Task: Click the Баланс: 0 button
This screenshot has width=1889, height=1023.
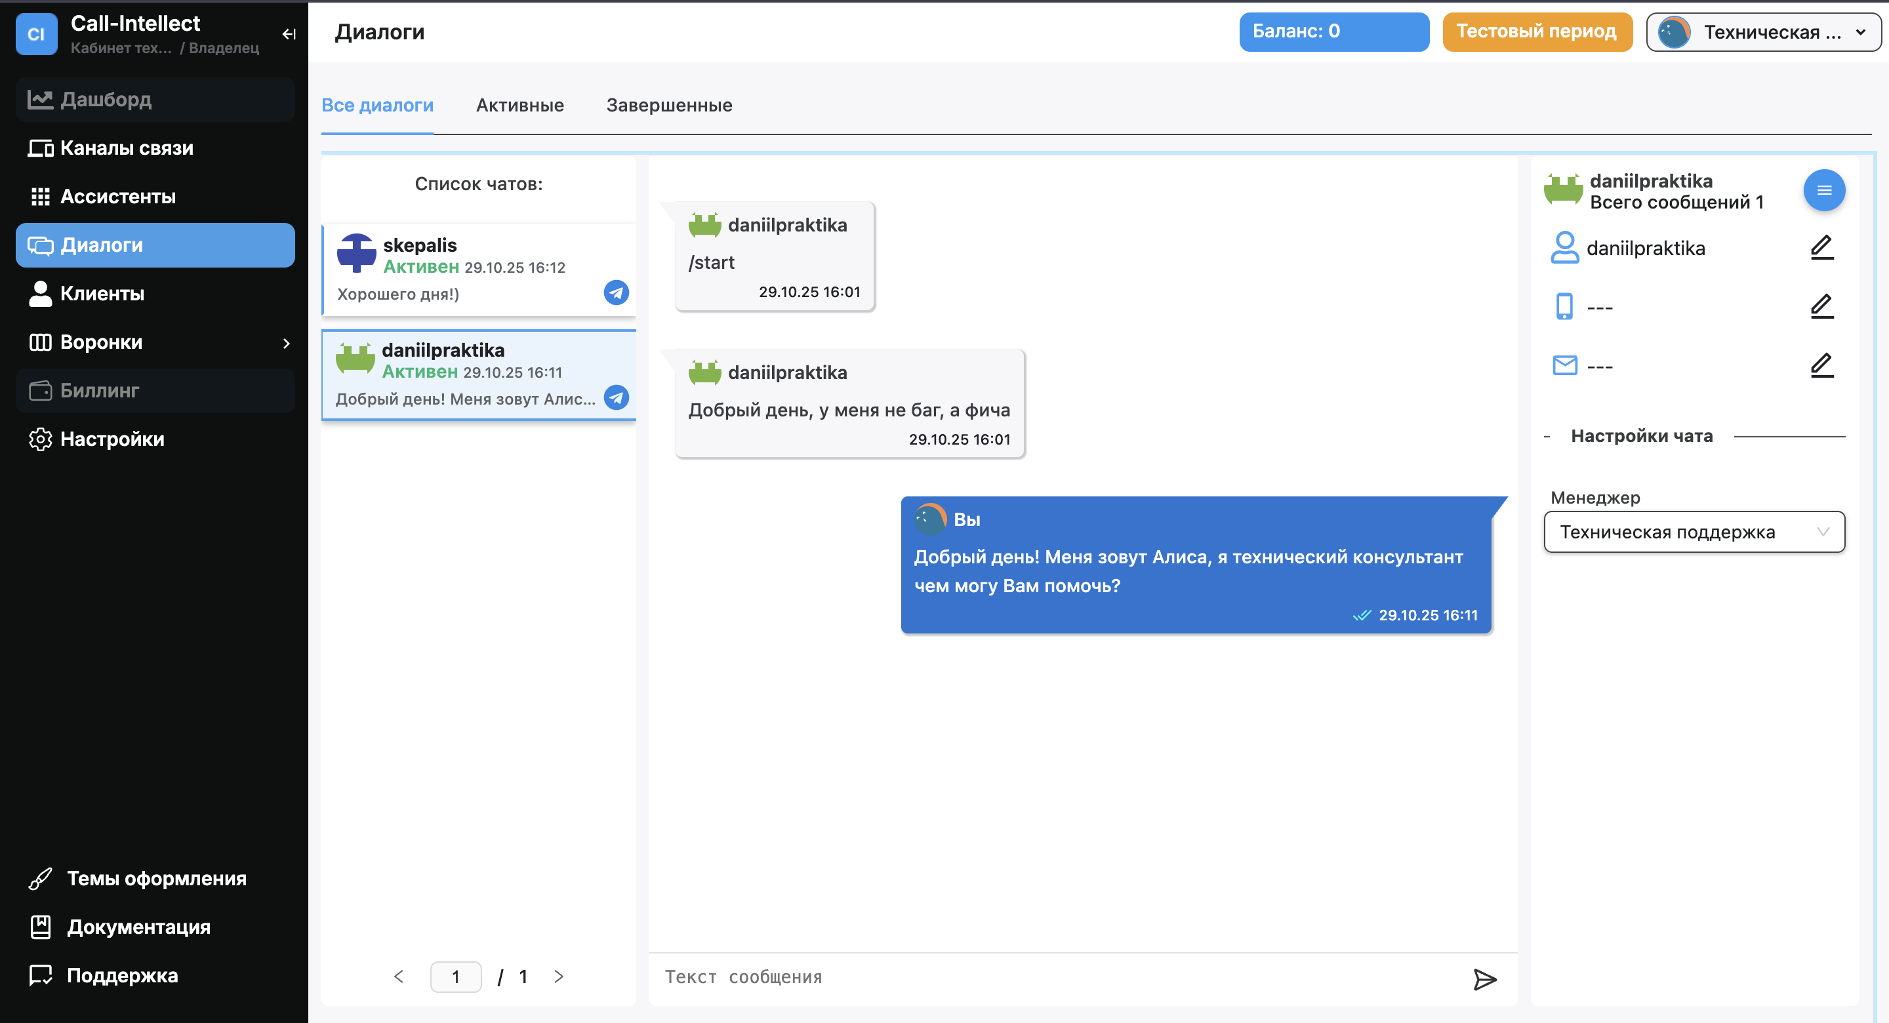Action: (1333, 31)
